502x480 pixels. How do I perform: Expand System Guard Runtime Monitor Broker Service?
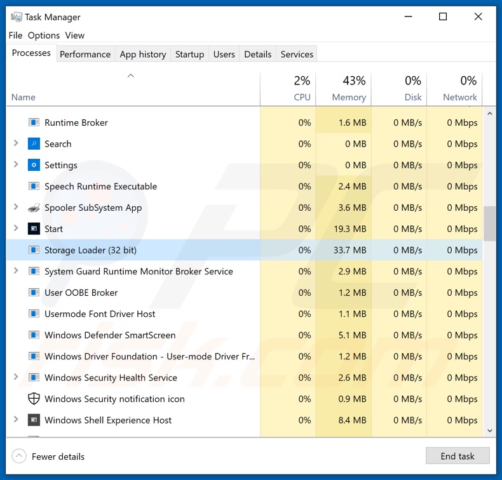(16, 270)
